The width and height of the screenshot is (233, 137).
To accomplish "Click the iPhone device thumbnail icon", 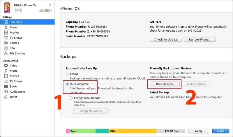I will pyautogui.click(x=6, y=8).
